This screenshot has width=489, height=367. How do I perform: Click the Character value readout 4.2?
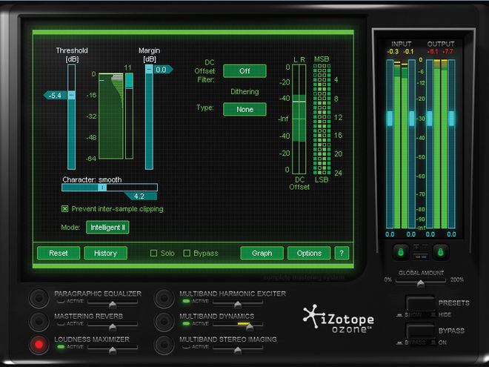point(141,196)
